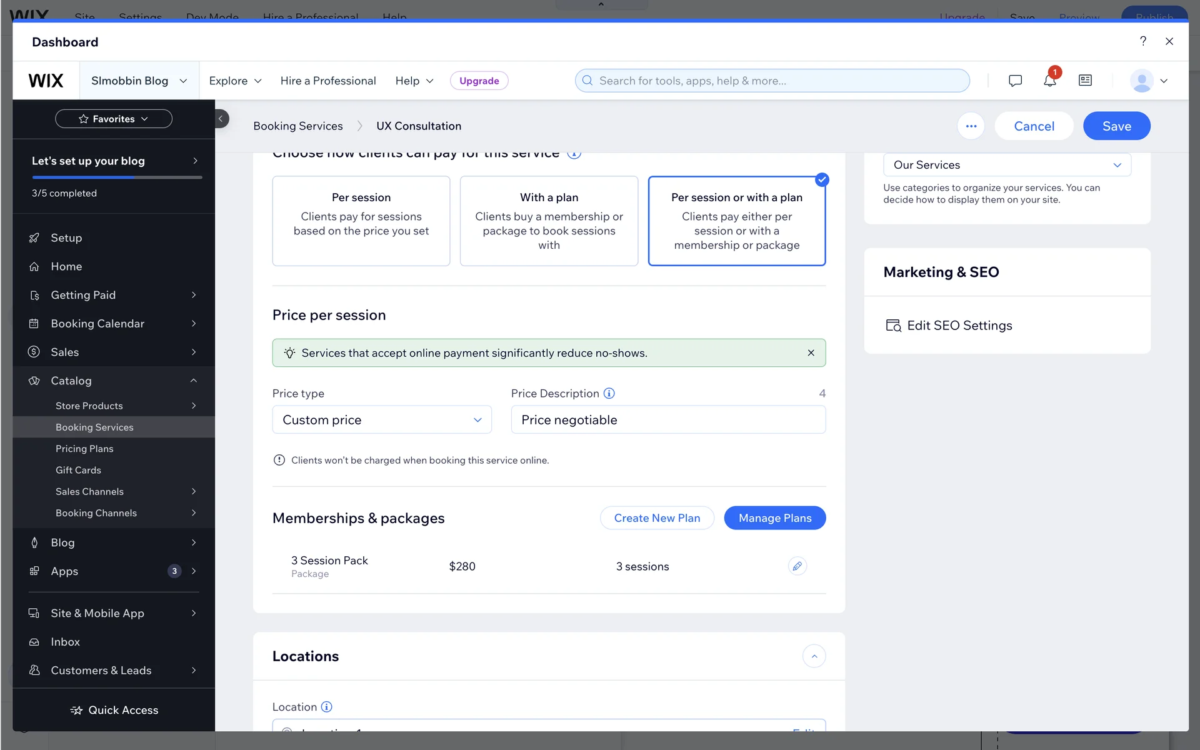Open the Our Services category dropdown
The width and height of the screenshot is (1200, 750).
pos(1006,165)
